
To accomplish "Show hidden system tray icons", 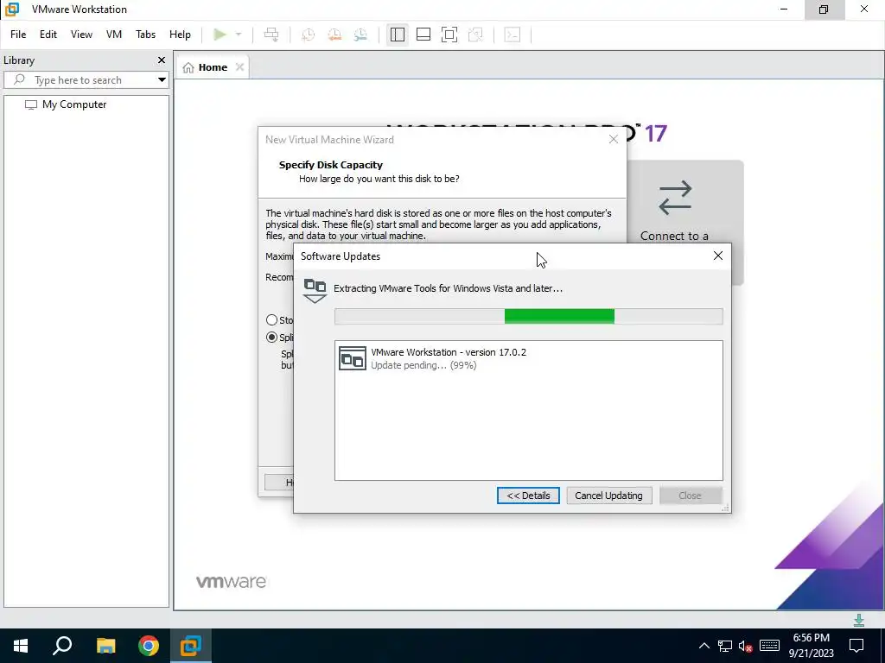I will pyautogui.click(x=704, y=646).
